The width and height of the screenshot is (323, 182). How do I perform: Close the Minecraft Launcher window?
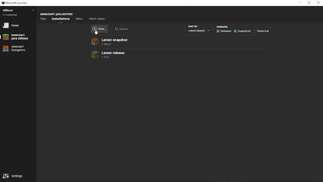click(x=318, y=3)
